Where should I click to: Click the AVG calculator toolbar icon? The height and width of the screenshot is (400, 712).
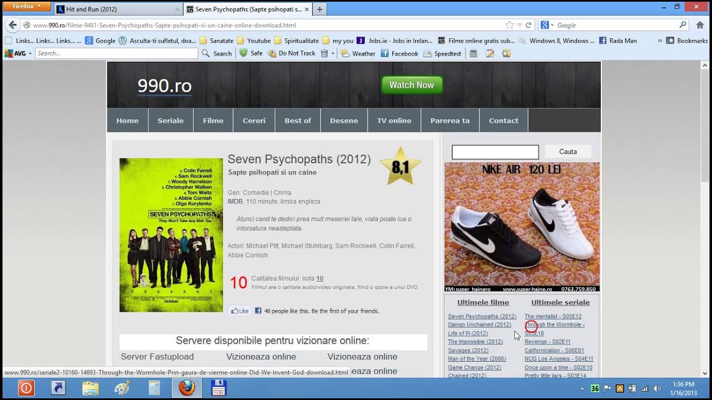click(473, 53)
